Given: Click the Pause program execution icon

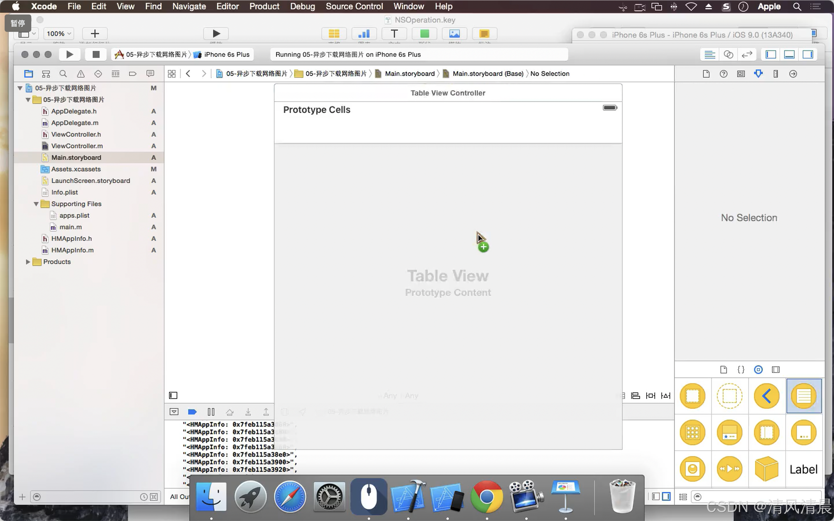Looking at the screenshot, I should click(211, 412).
